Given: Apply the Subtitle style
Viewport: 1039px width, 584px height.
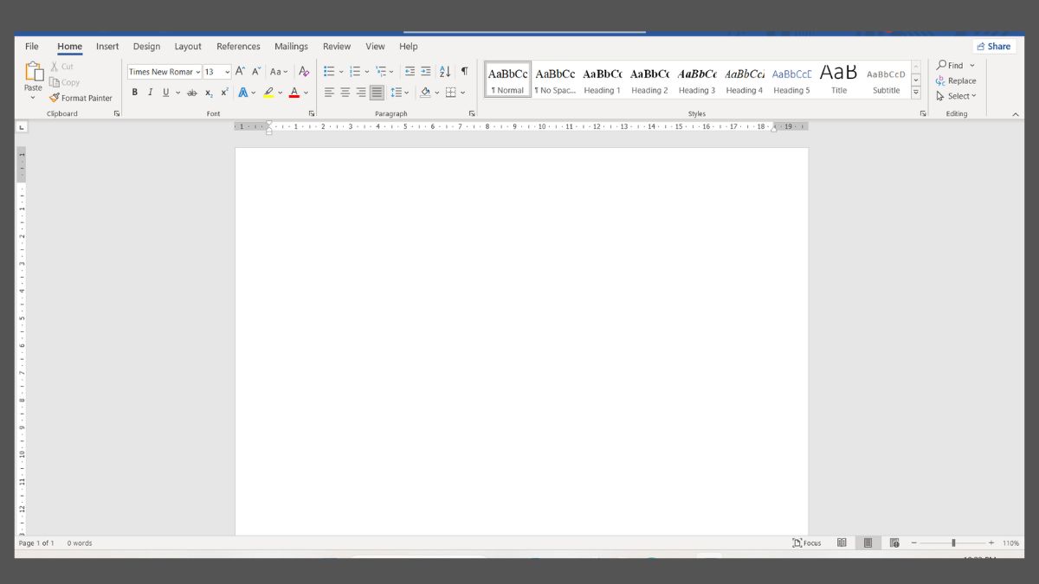Looking at the screenshot, I should [x=886, y=80].
